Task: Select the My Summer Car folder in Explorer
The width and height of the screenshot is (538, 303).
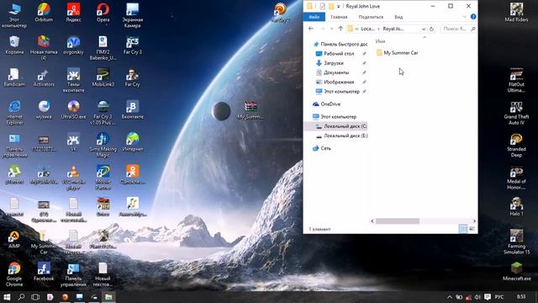Action: click(x=398, y=53)
